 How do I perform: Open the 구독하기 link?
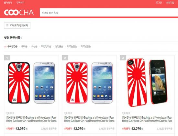(20, 3)
